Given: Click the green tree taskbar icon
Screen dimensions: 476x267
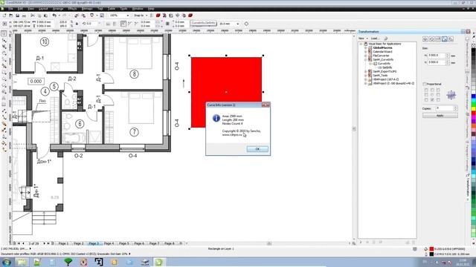Looking at the screenshot, I should click(68, 262).
